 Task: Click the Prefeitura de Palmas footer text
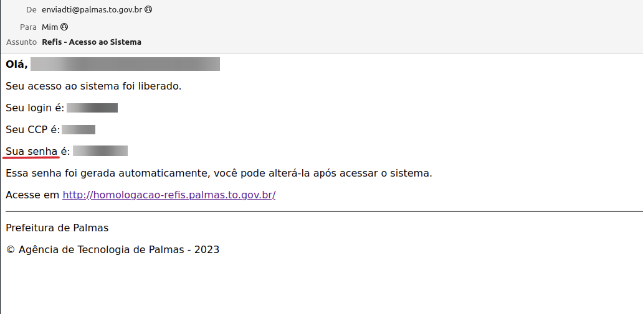pyautogui.click(x=57, y=228)
